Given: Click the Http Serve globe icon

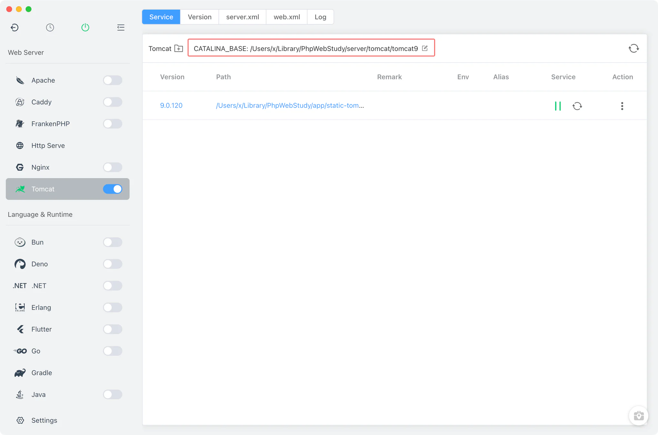Looking at the screenshot, I should click(x=20, y=146).
